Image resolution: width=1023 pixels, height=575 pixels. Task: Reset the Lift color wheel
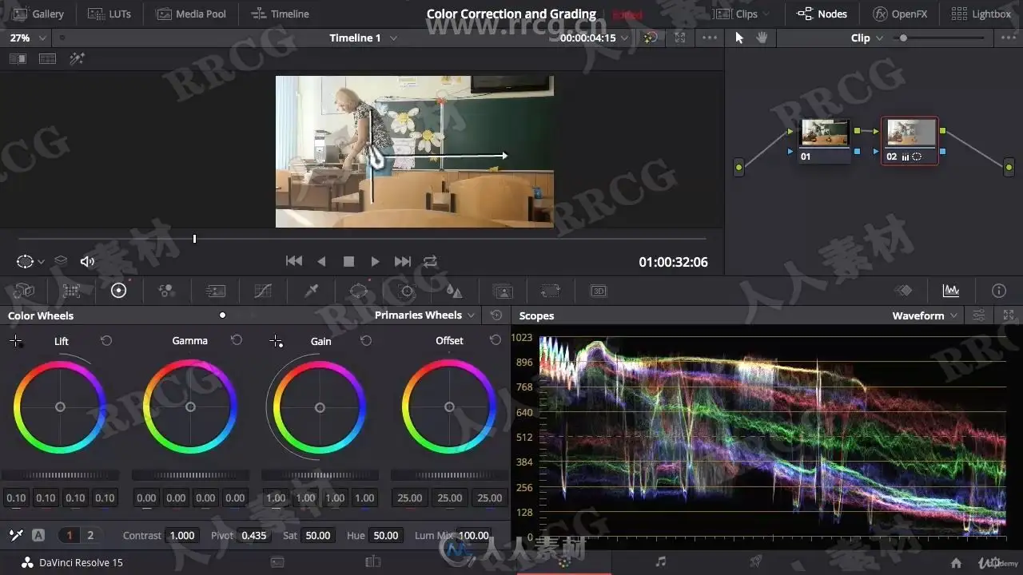106,341
